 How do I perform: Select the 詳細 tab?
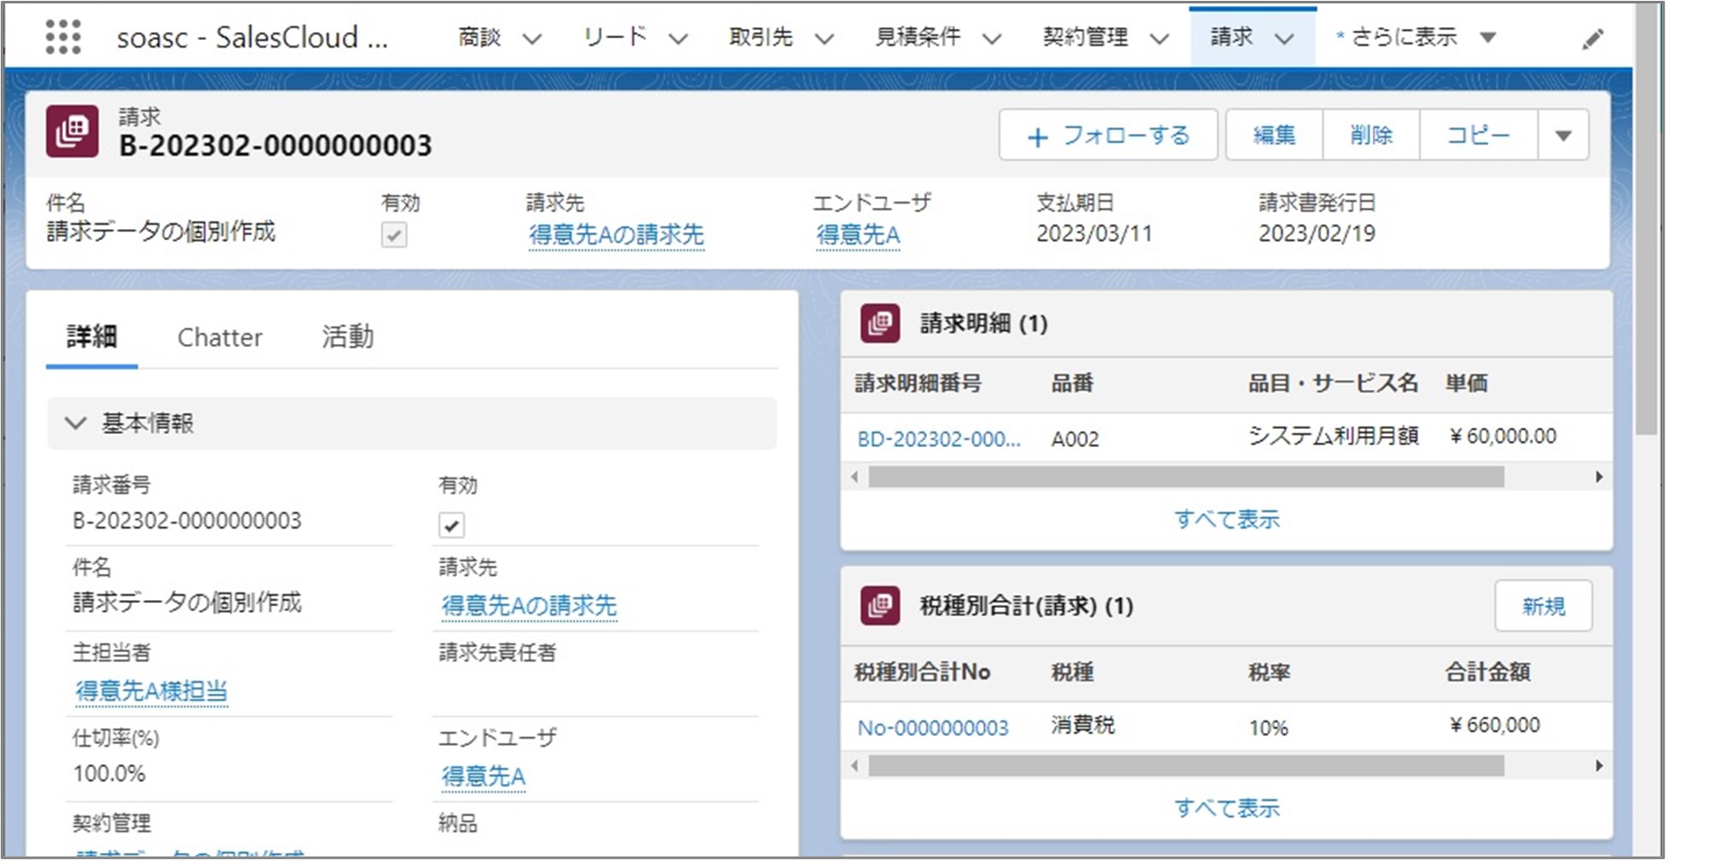[92, 337]
